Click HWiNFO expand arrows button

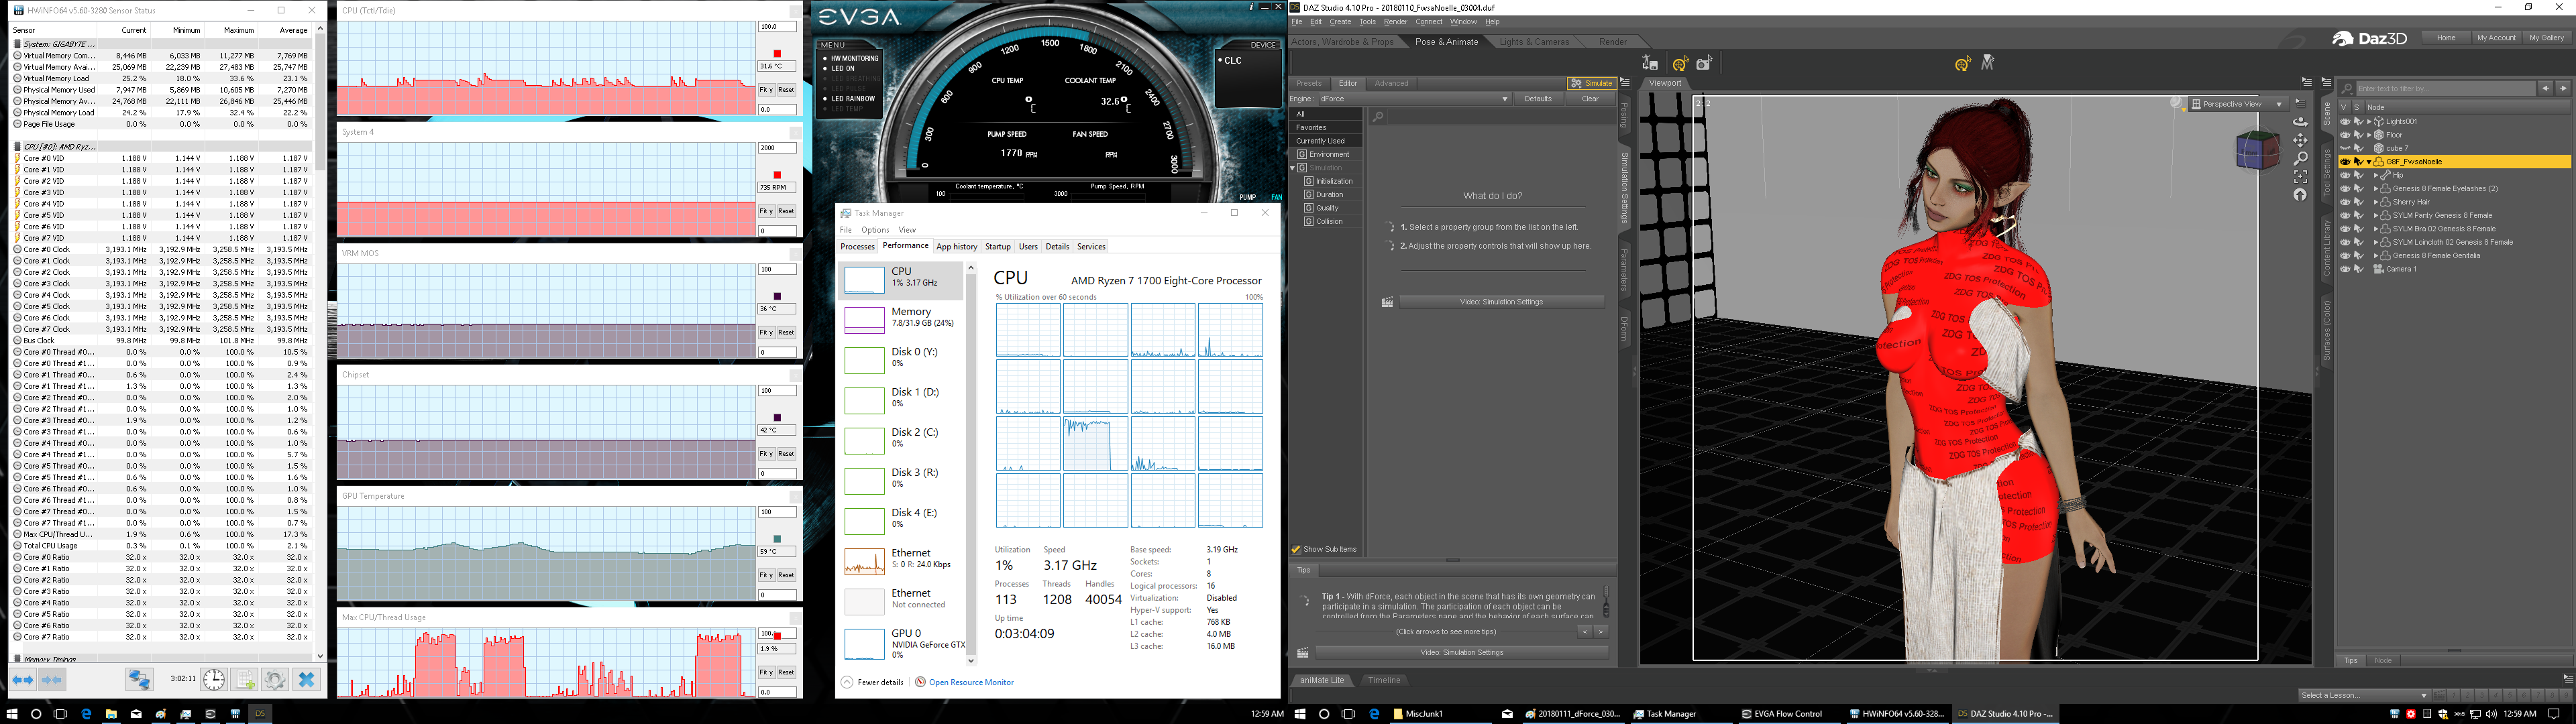click(23, 680)
